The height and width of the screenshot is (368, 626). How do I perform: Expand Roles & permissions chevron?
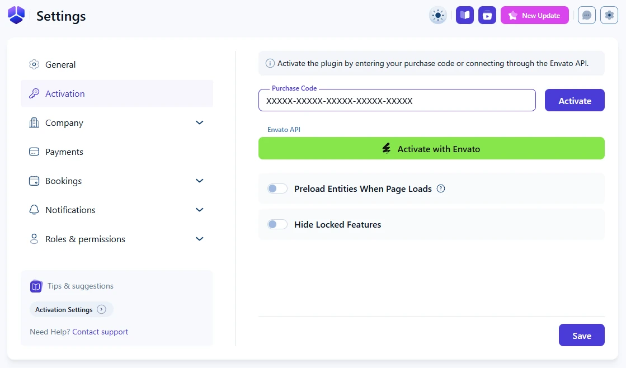tap(199, 239)
